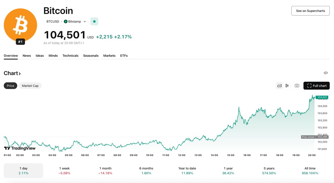Click the green market status indicator

(94, 21)
